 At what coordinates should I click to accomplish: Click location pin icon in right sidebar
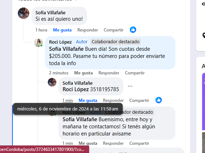pos(204,35)
